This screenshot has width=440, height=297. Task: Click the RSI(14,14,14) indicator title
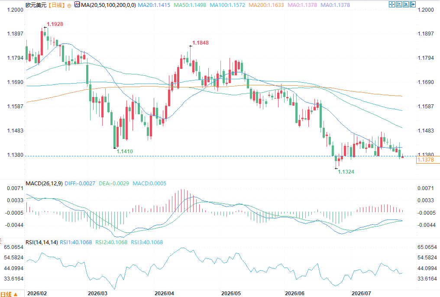point(42,242)
